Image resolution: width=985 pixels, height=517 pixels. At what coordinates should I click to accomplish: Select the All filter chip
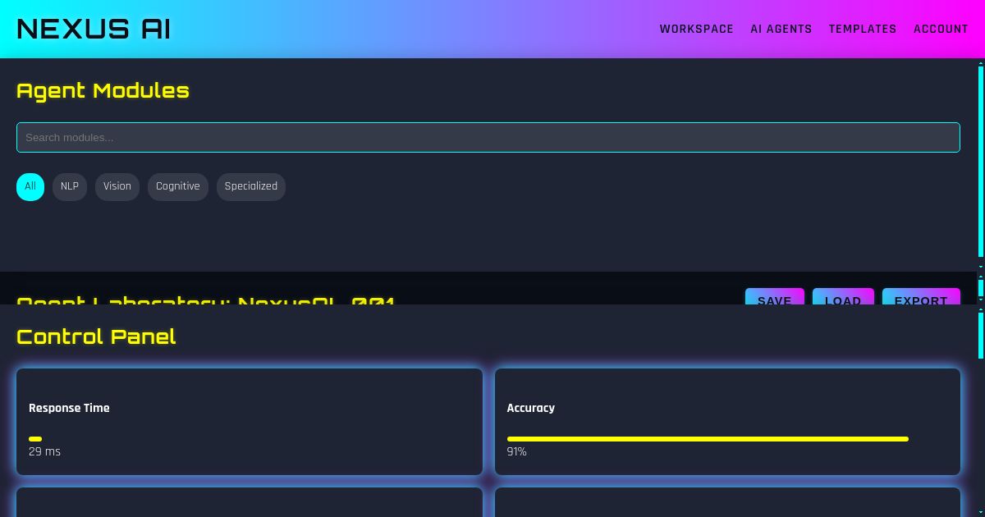[x=30, y=186]
